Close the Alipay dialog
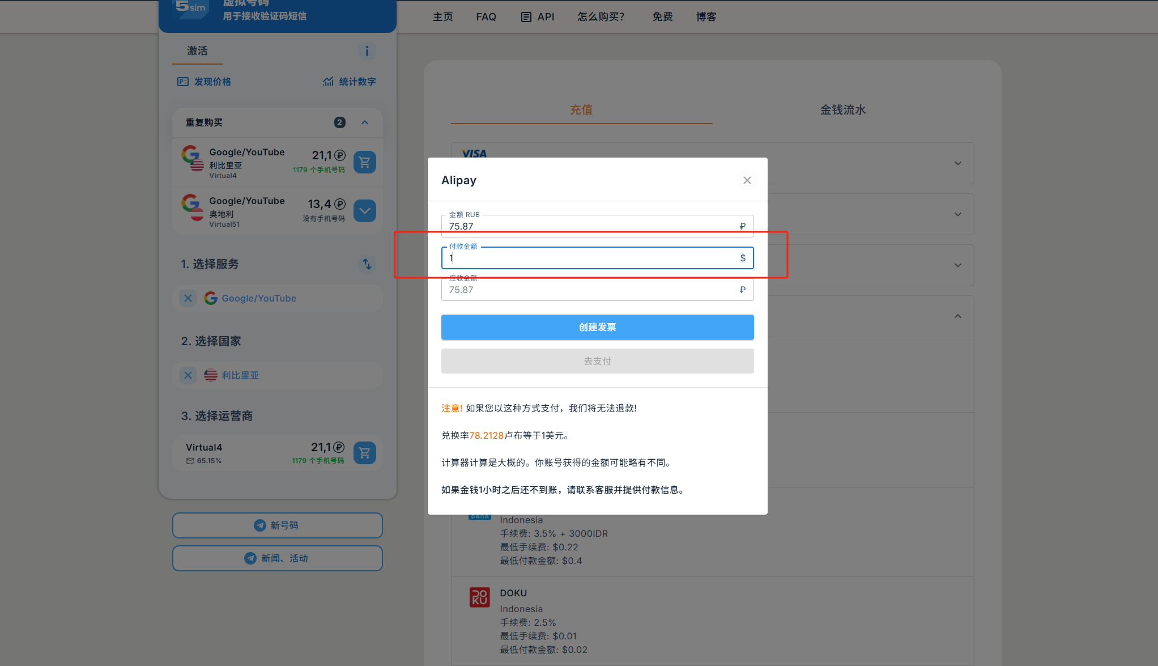 pos(747,180)
